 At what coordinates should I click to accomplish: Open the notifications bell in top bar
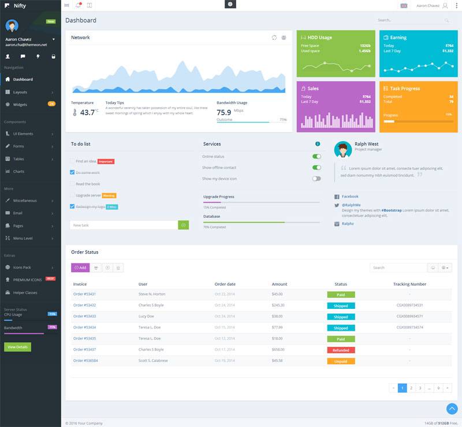78,5
